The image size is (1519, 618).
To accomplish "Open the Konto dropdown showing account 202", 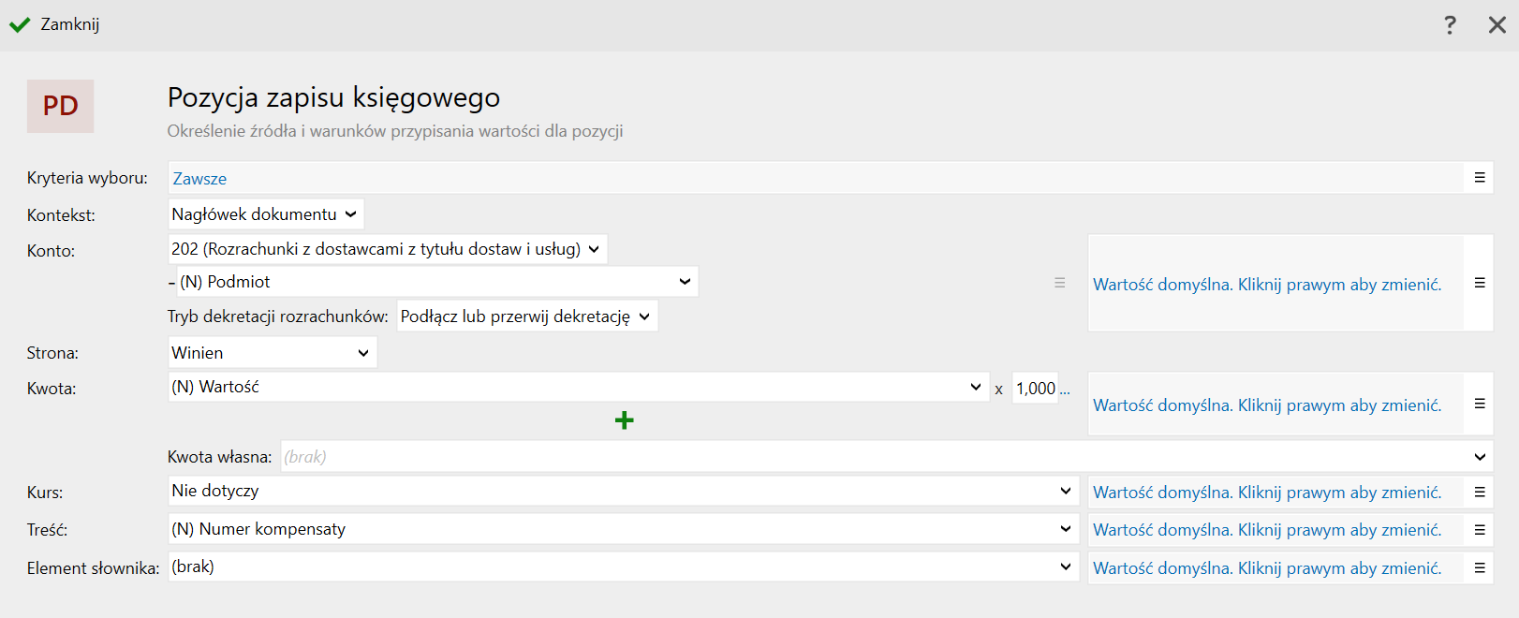I will (387, 249).
